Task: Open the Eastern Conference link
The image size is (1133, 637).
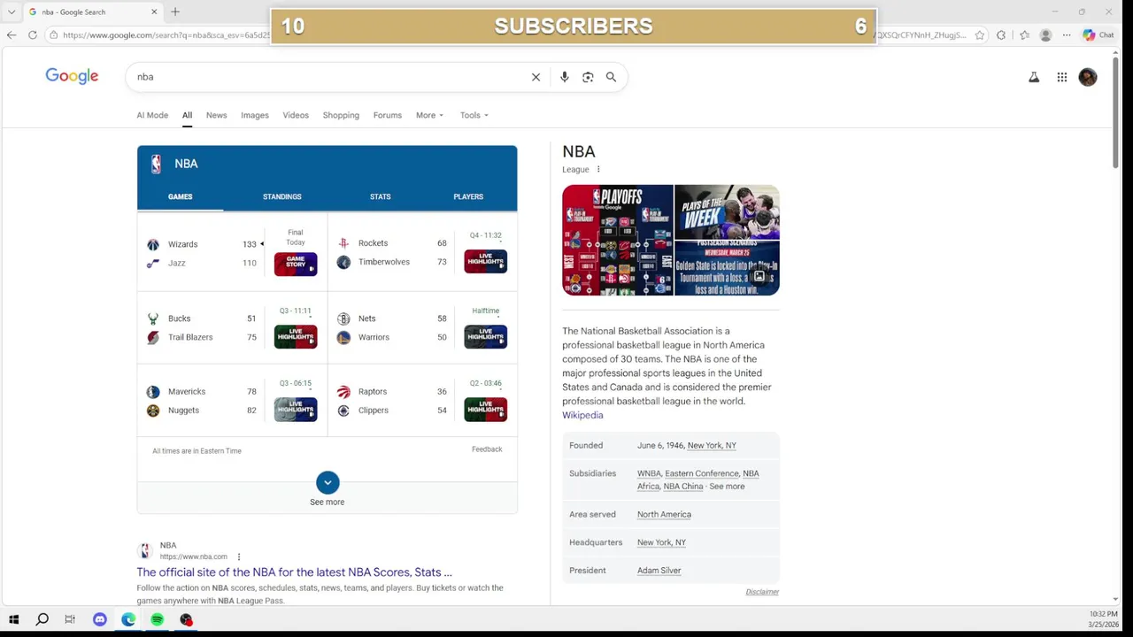Action: click(702, 473)
